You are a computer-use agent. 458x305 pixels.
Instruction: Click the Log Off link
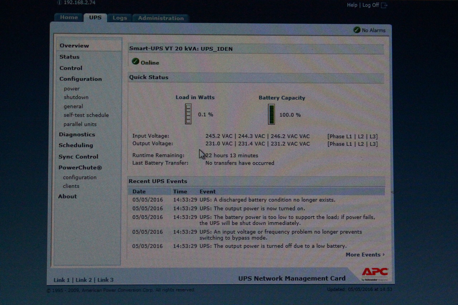click(371, 5)
